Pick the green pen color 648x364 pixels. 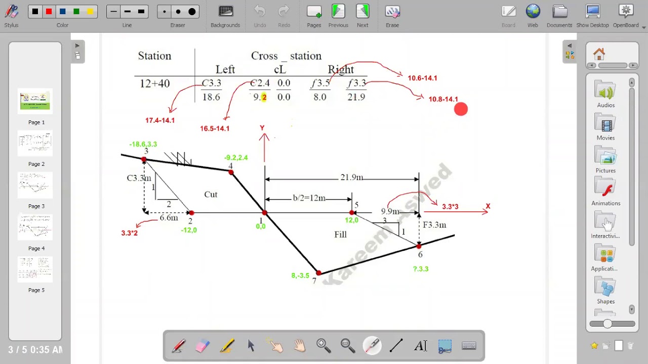76,12
